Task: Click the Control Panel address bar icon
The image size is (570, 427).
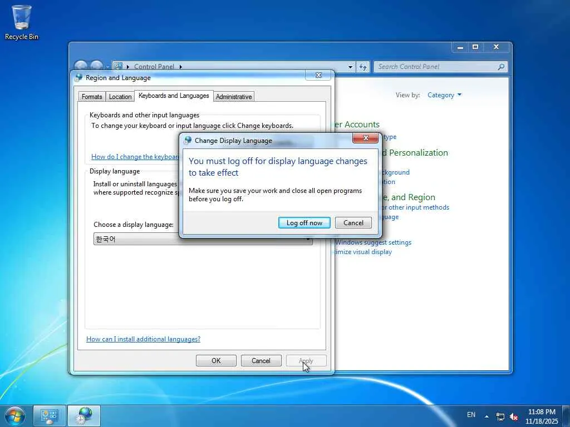Action: (118, 67)
